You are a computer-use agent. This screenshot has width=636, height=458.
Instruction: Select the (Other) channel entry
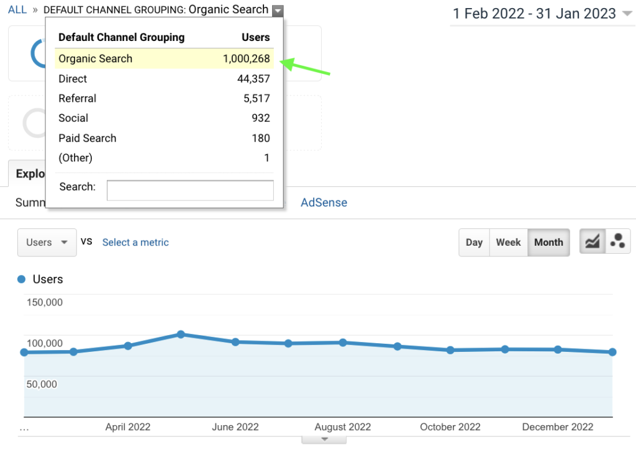pyautogui.click(x=75, y=158)
